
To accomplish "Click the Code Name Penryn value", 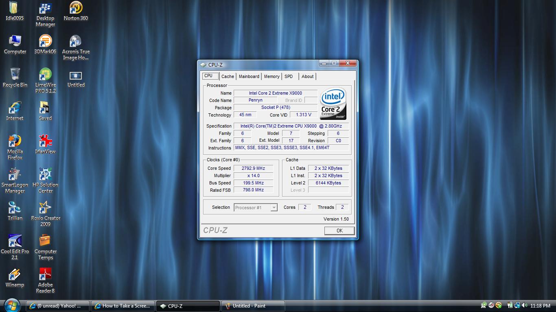I will [255, 100].
